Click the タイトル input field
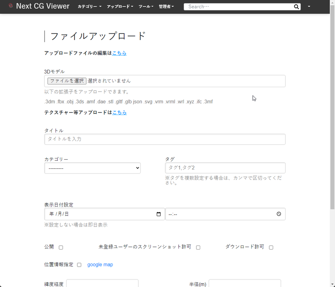The width and height of the screenshot is (335, 287). [x=165, y=139]
